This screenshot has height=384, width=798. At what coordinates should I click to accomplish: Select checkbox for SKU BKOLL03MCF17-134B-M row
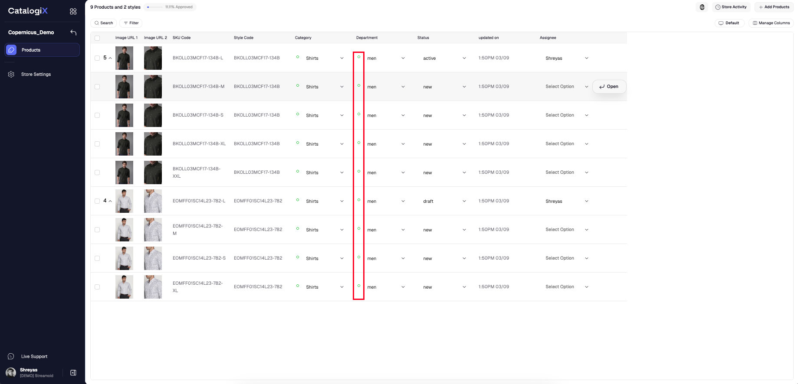point(97,87)
